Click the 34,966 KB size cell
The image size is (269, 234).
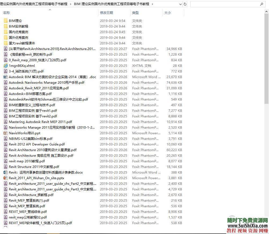[174, 49]
